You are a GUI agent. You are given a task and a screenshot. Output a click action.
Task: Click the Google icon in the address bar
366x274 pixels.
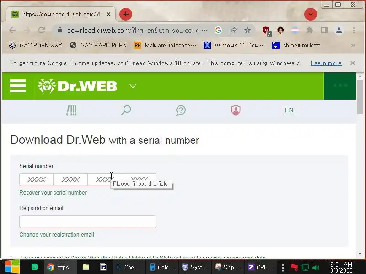coord(218,30)
